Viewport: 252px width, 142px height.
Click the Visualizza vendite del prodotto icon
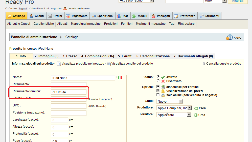click(109, 64)
